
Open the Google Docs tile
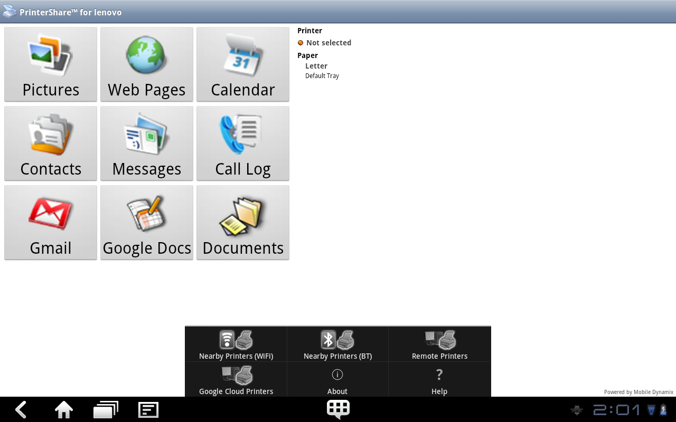pos(147,223)
